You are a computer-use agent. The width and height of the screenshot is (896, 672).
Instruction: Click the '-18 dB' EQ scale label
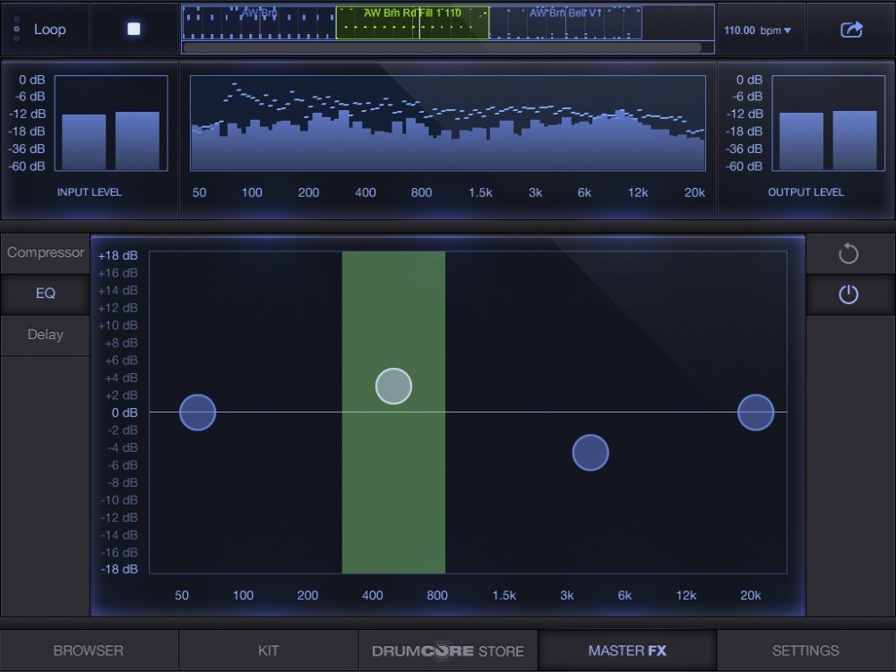(x=119, y=569)
